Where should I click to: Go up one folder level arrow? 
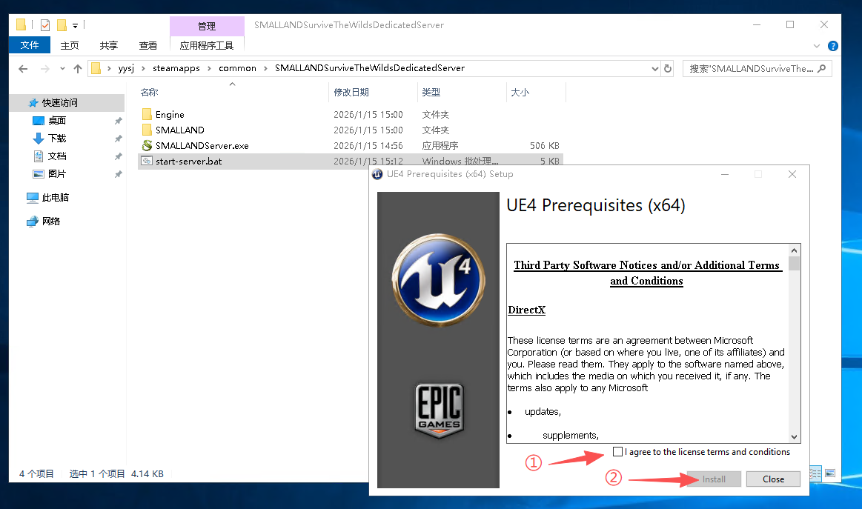[78, 69]
